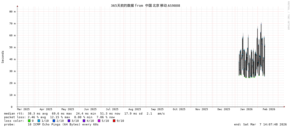Click the median rtt statistics line
291x128 pixels.
point(84,113)
